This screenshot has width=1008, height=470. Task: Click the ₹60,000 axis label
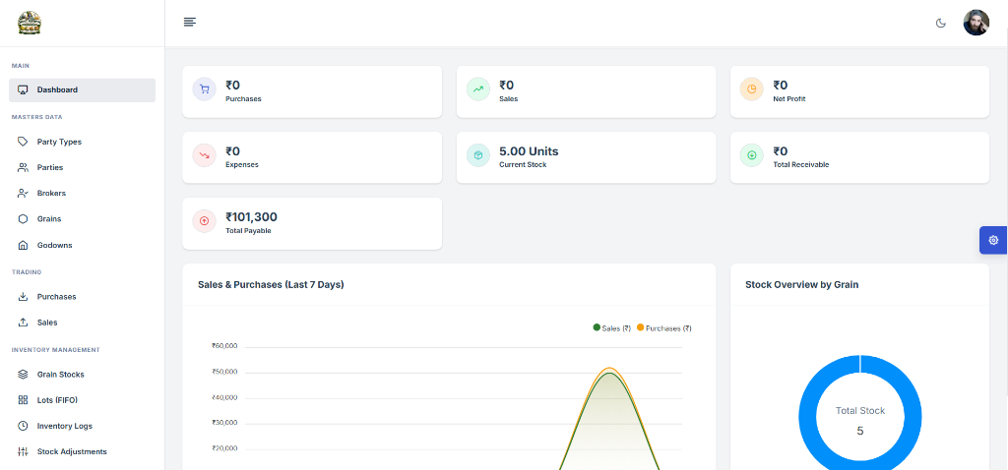224,346
